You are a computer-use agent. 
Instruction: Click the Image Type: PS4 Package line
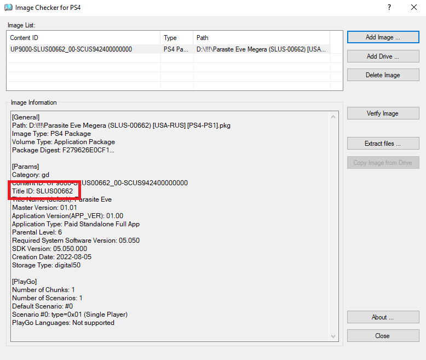pos(51,134)
